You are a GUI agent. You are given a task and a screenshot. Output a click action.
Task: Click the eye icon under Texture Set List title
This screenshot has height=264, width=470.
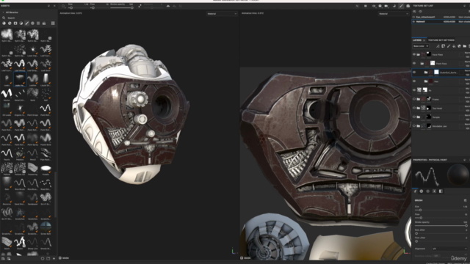420,12
